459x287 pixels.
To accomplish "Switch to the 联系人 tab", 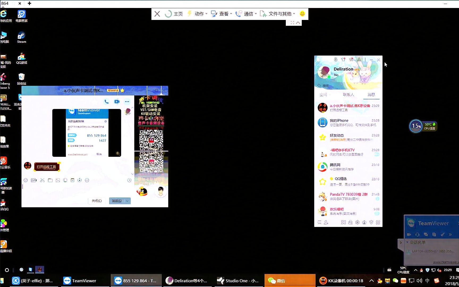I will [348, 95].
